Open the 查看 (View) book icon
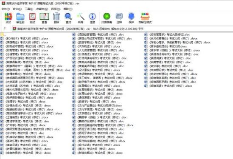This screenshot has height=159, width=233. tap(44, 18)
